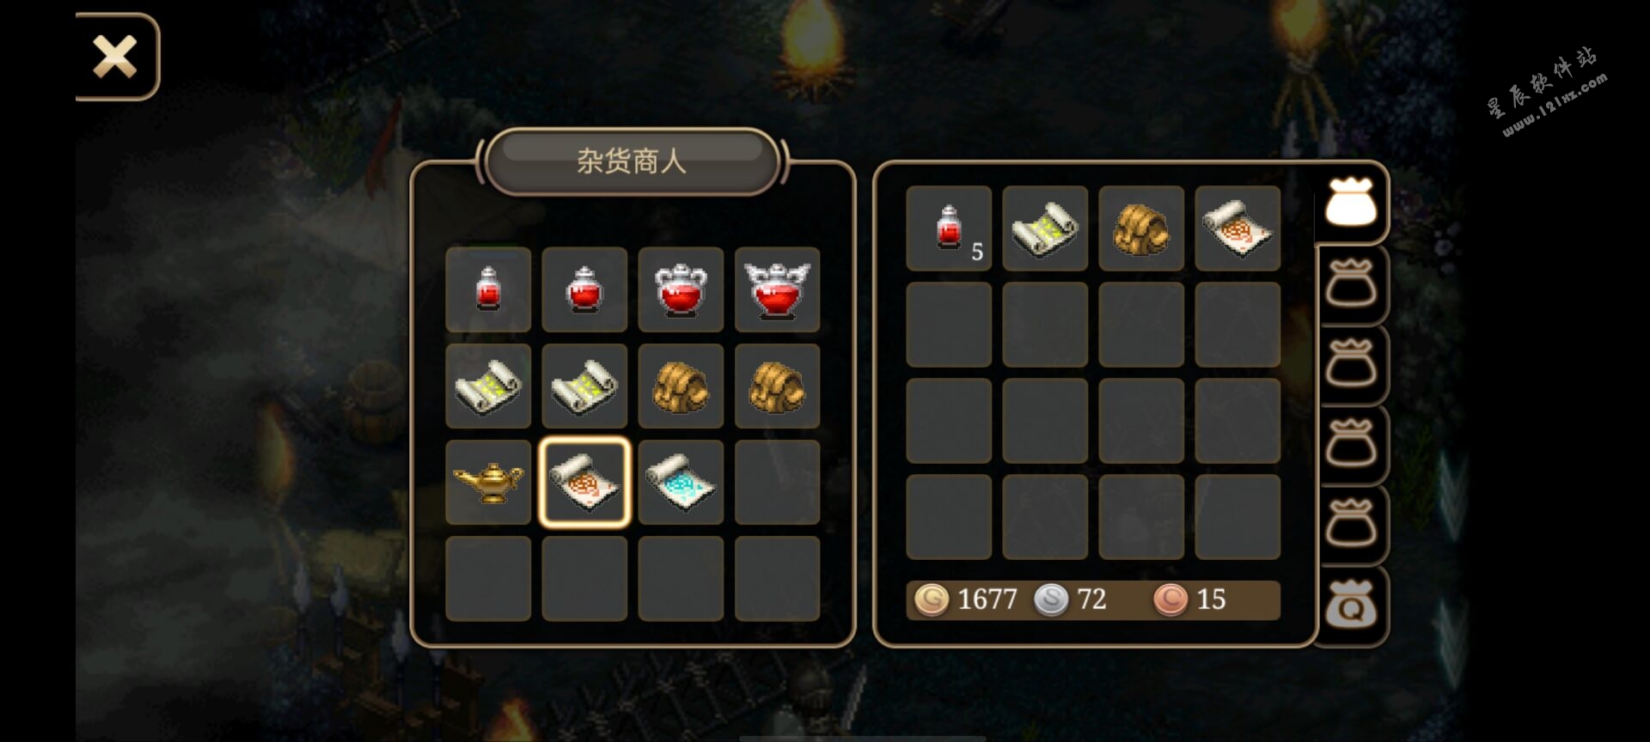Select the two-handled jar red potion
Image resolution: width=1650 pixels, height=742 pixels.
tap(681, 289)
